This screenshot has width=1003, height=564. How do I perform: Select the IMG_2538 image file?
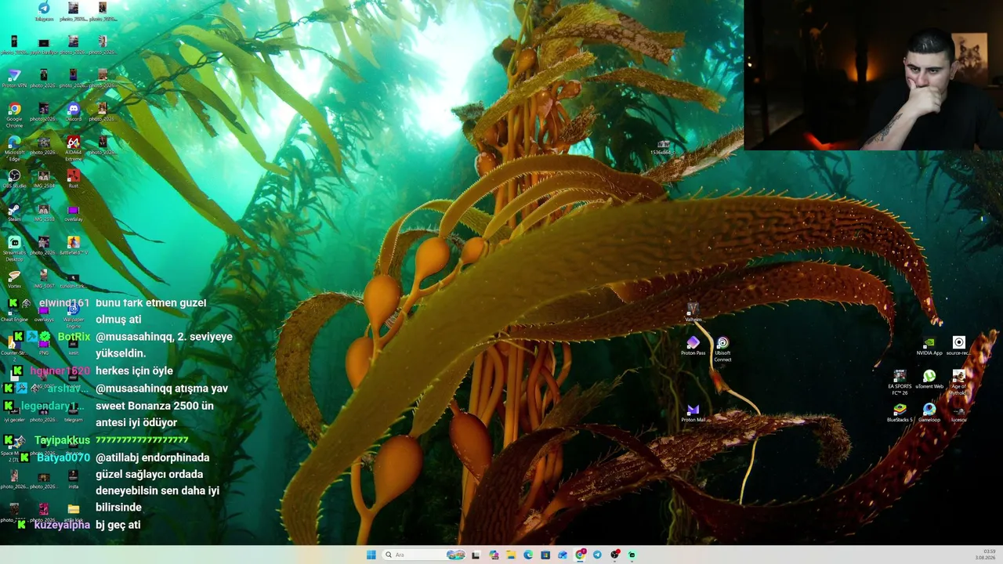point(44,212)
